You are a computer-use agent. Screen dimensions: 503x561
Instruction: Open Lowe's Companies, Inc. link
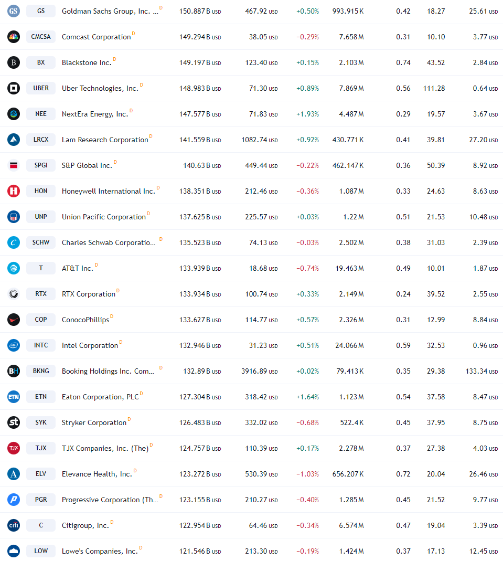tap(100, 552)
